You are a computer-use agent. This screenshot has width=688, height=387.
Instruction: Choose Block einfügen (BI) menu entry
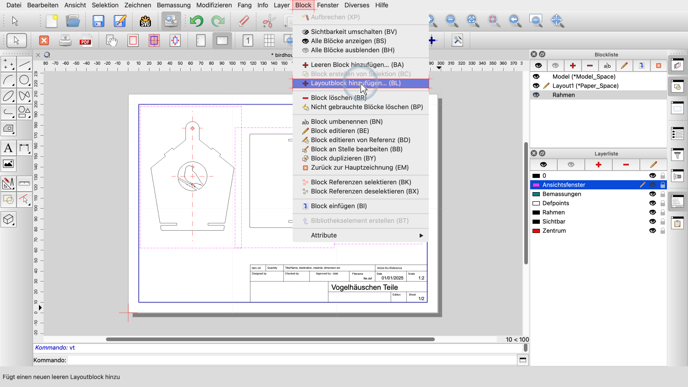click(x=338, y=206)
